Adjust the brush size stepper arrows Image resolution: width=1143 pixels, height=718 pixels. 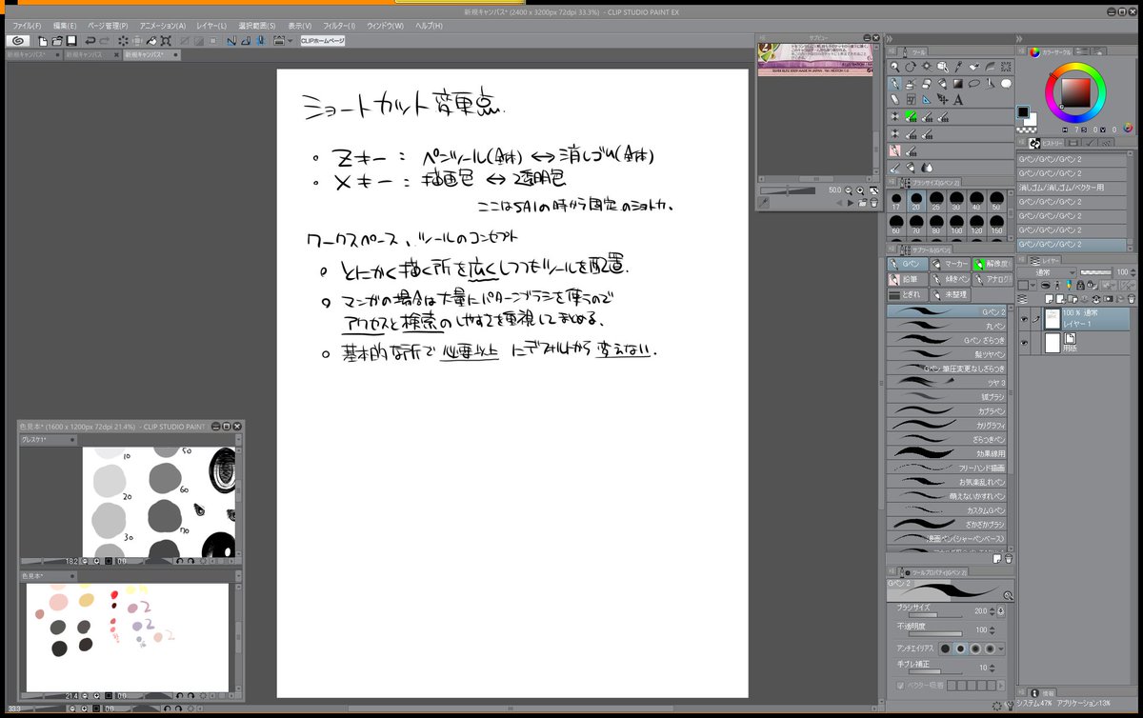(x=993, y=611)
